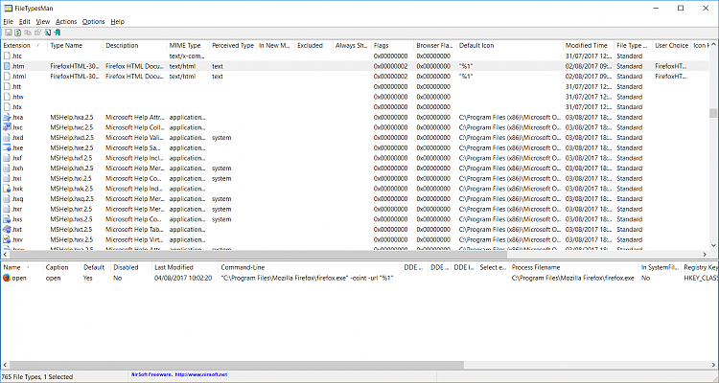Viewport: 719px width, 383px height.
Task: Open the Options menu
Action: pyautogui.click(x=93, y=21)
